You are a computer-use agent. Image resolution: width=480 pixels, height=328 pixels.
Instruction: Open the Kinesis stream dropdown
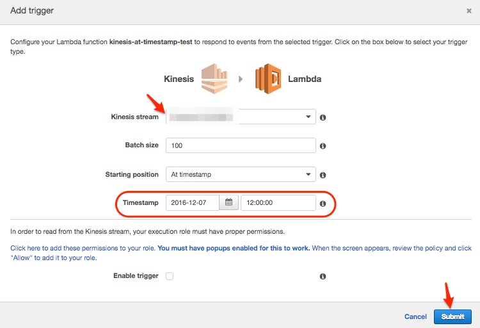241,117
